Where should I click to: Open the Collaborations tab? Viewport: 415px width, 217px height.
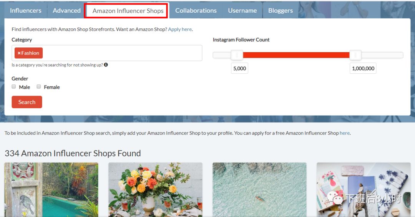[196, 11]
